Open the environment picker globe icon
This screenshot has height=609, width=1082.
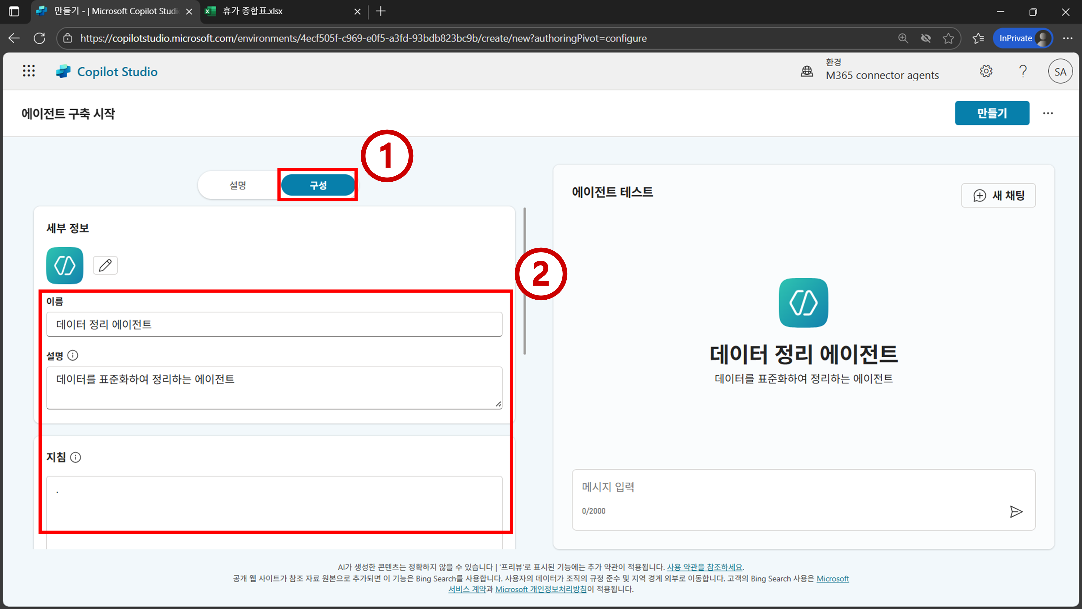pyautogui.click(x=806, y=71)
